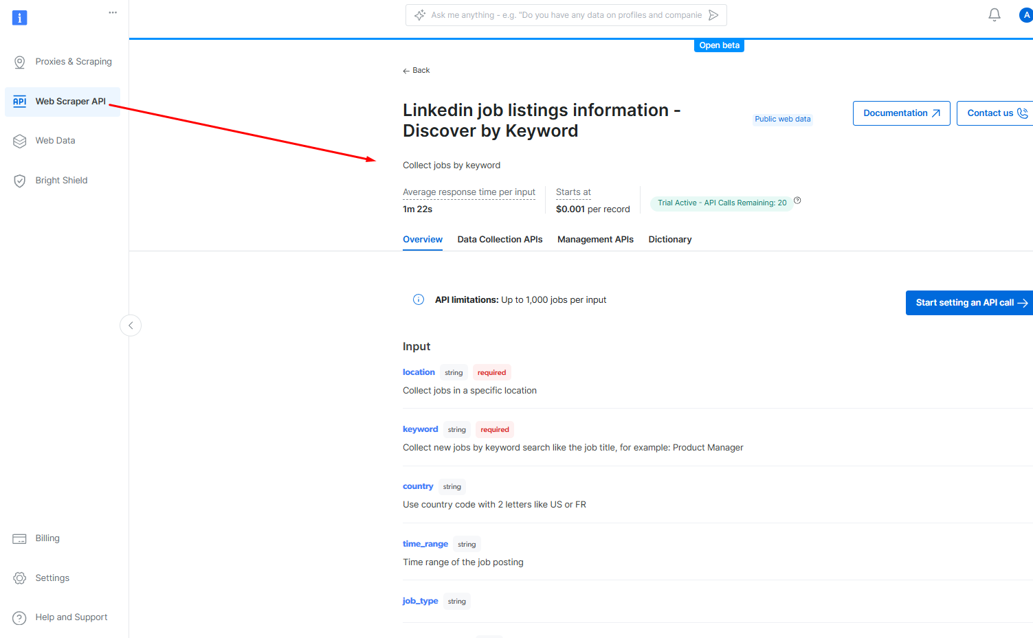Image resolution: width=1033 pixels, height=638 pixels.
Task: Click the Bright Data logo icon
Action: pyautogui.click(x=20, y=18)
